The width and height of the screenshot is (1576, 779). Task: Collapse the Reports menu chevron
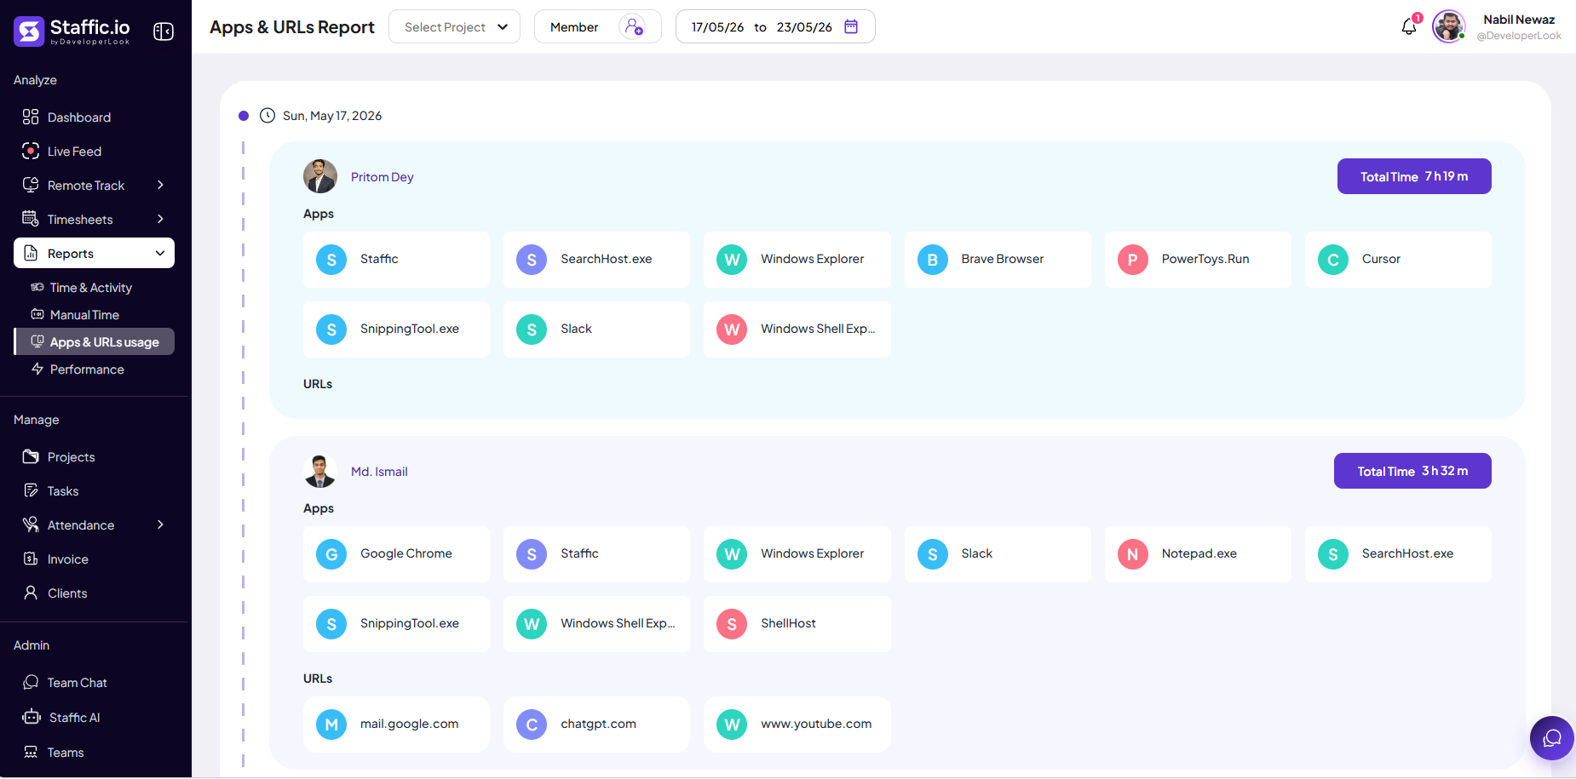pyautogui.click(x=160, y=253)
